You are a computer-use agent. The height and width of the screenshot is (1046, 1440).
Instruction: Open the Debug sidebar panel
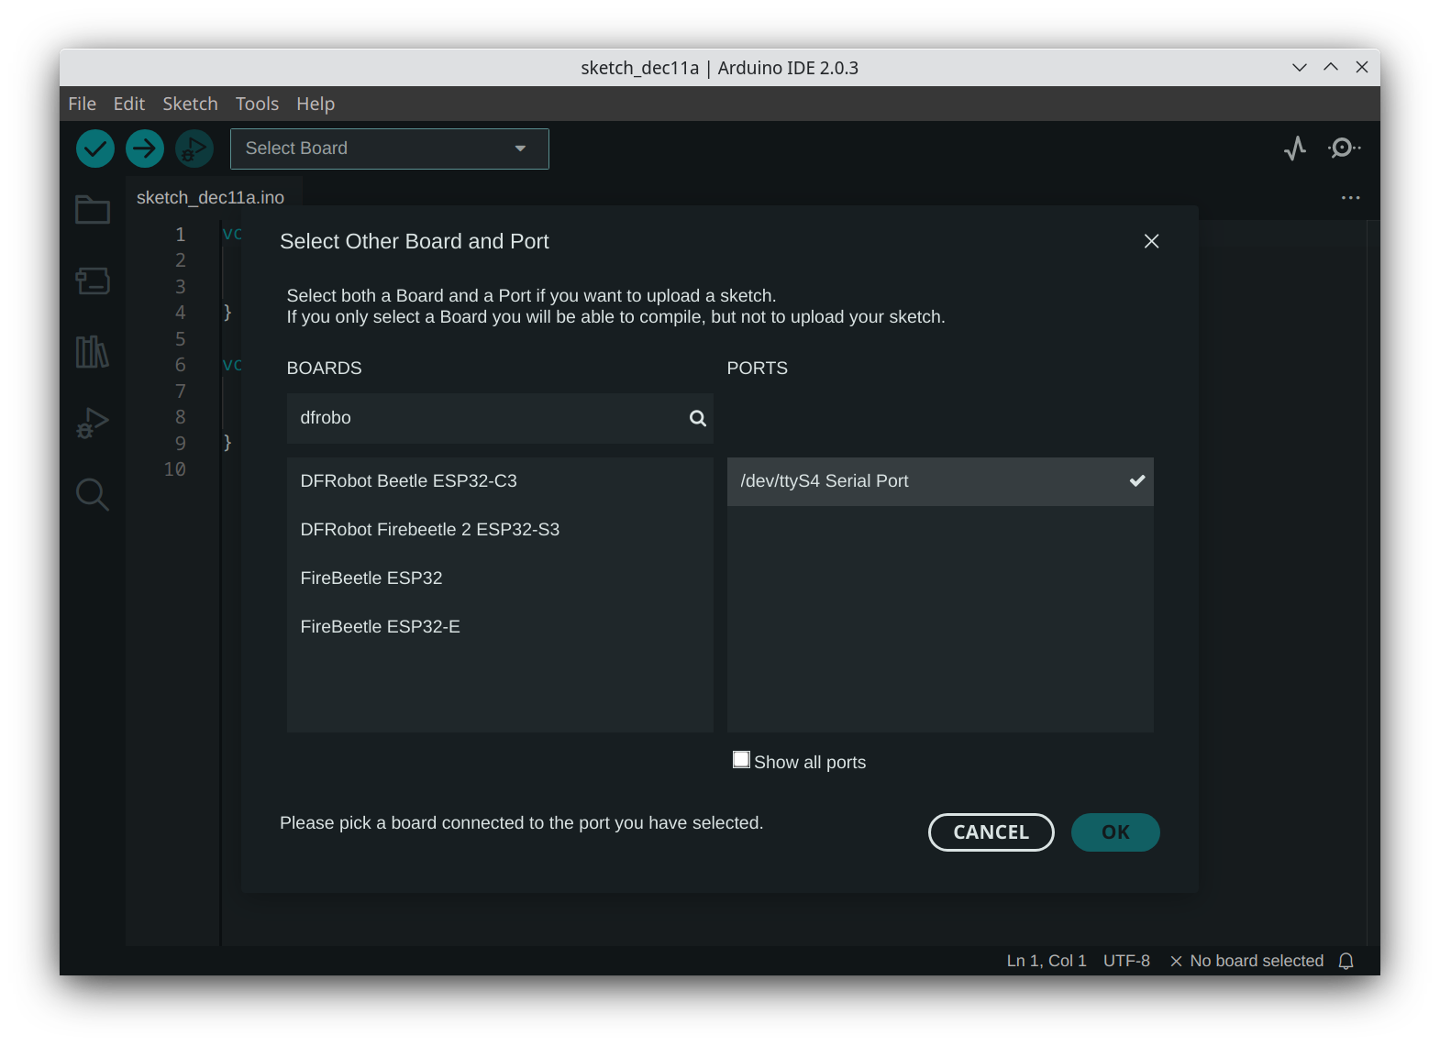coord(93,423)
